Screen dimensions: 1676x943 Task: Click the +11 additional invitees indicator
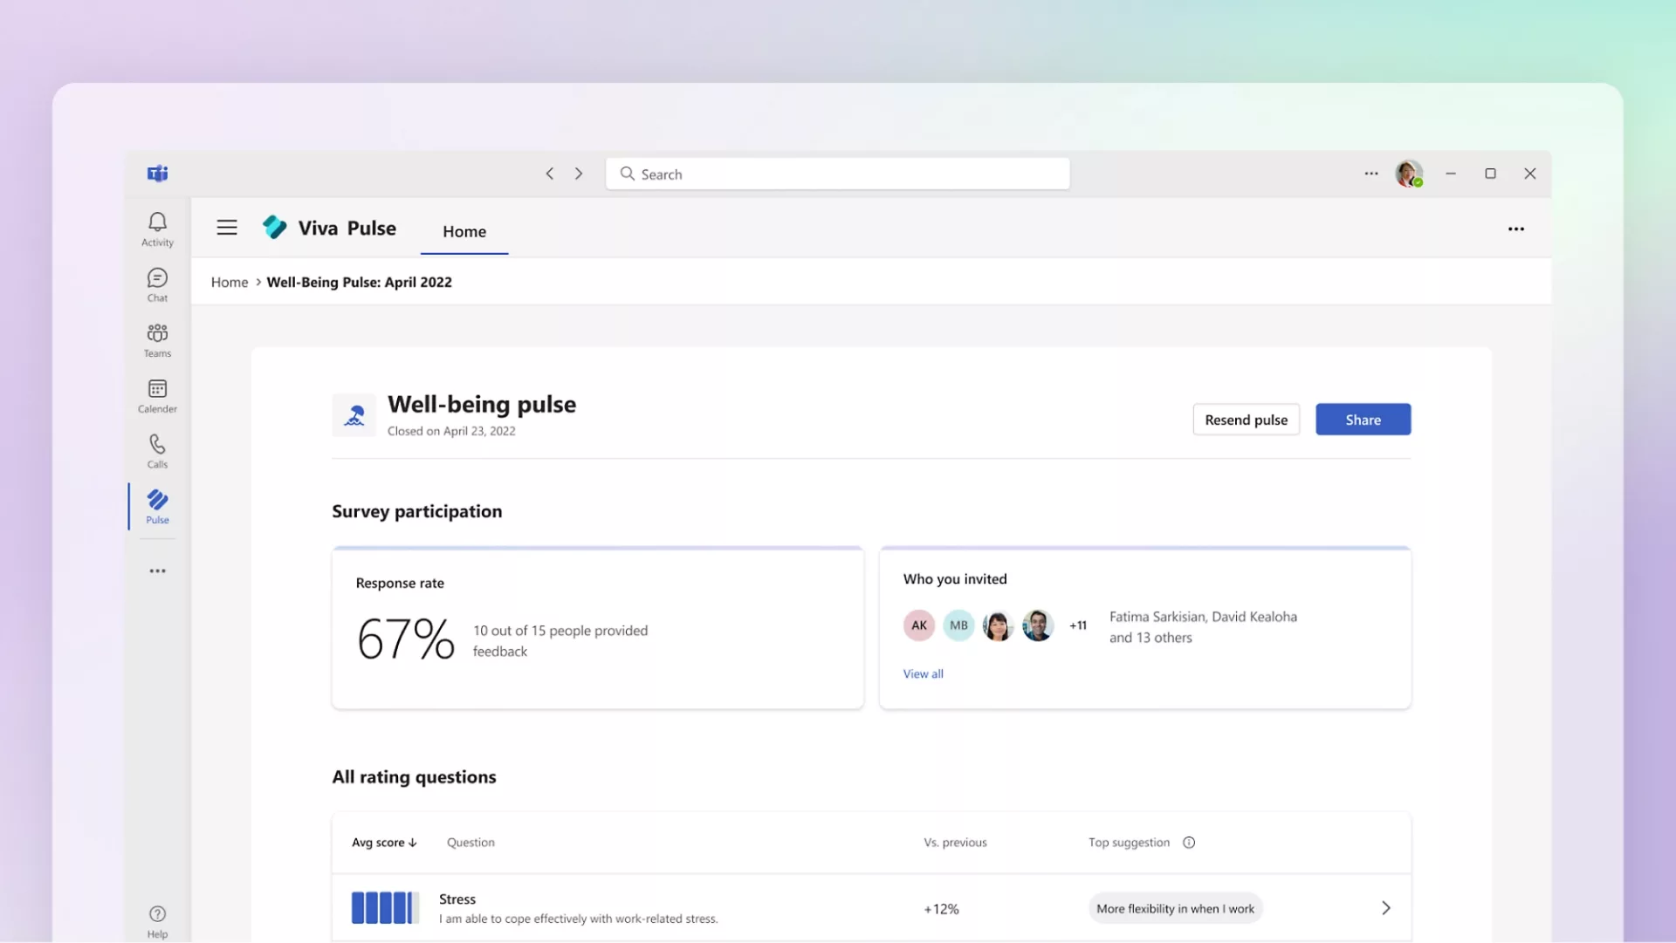point(1078,625)
